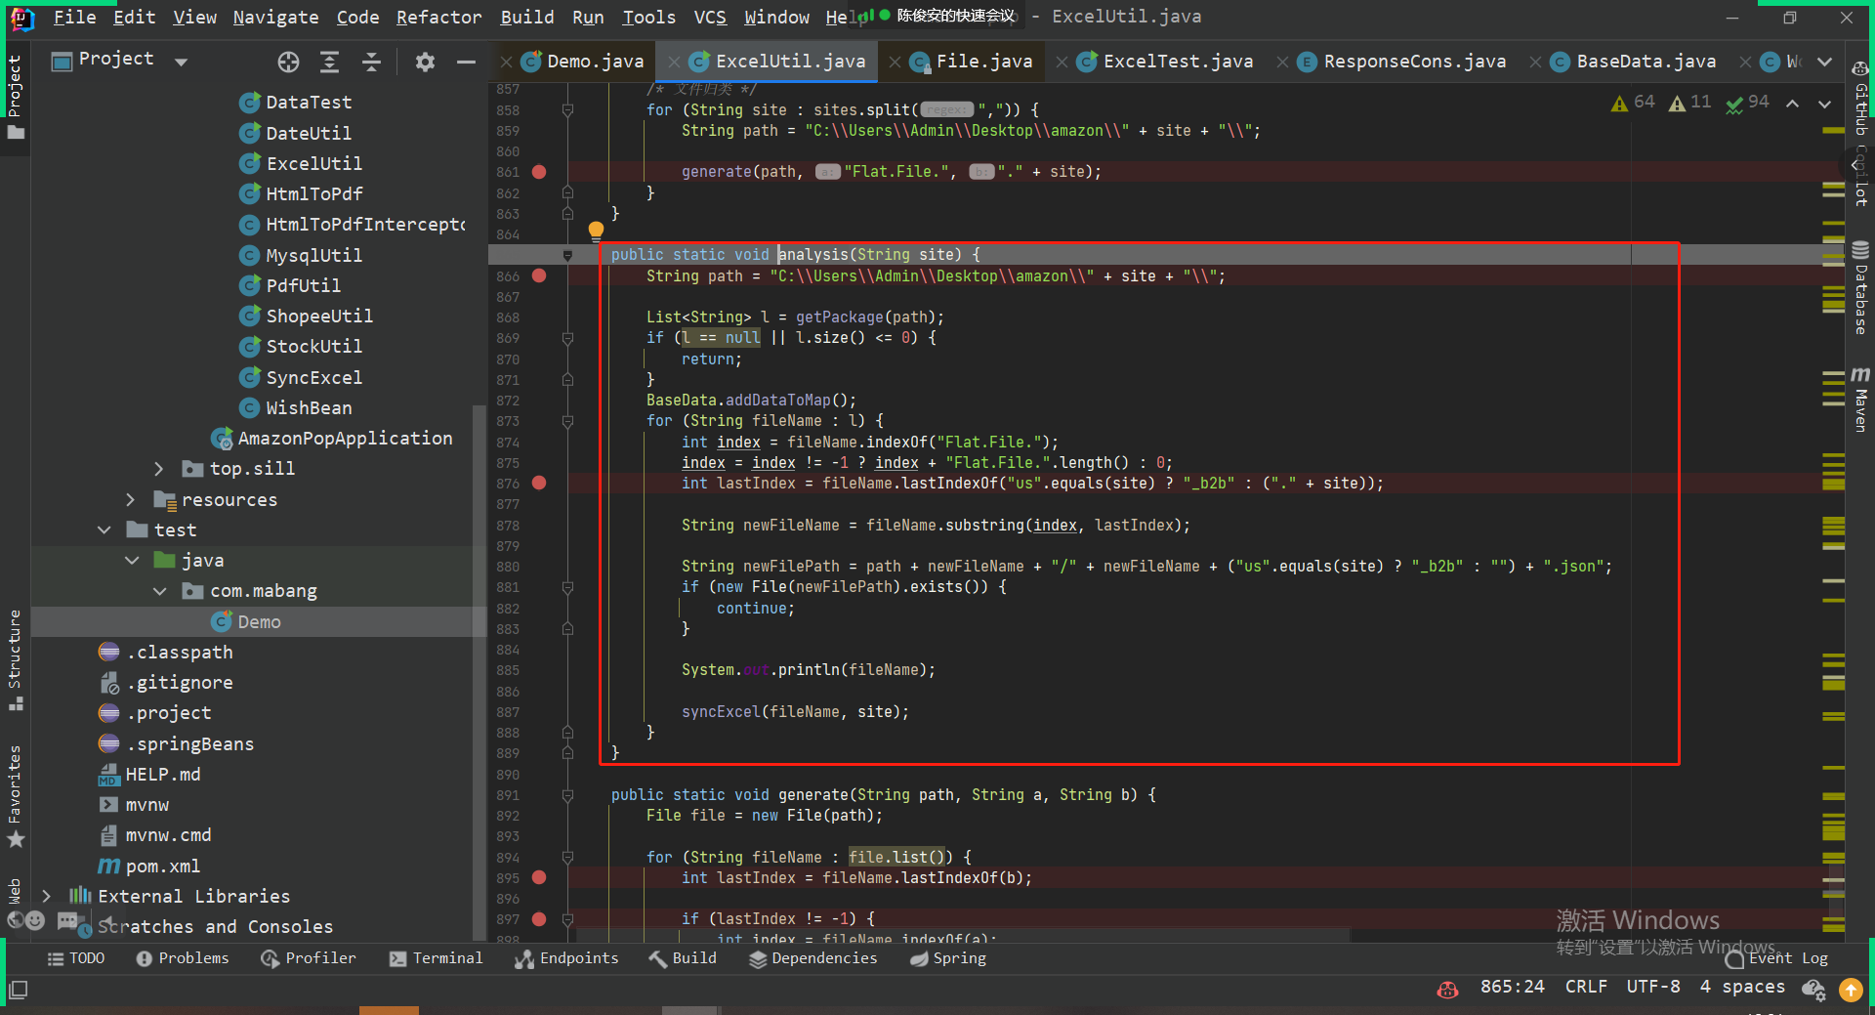The height and width of the screenshot is (1015, 1875).
Task: Click the yellow lightbulb intention icon
Action: [596, 231]
